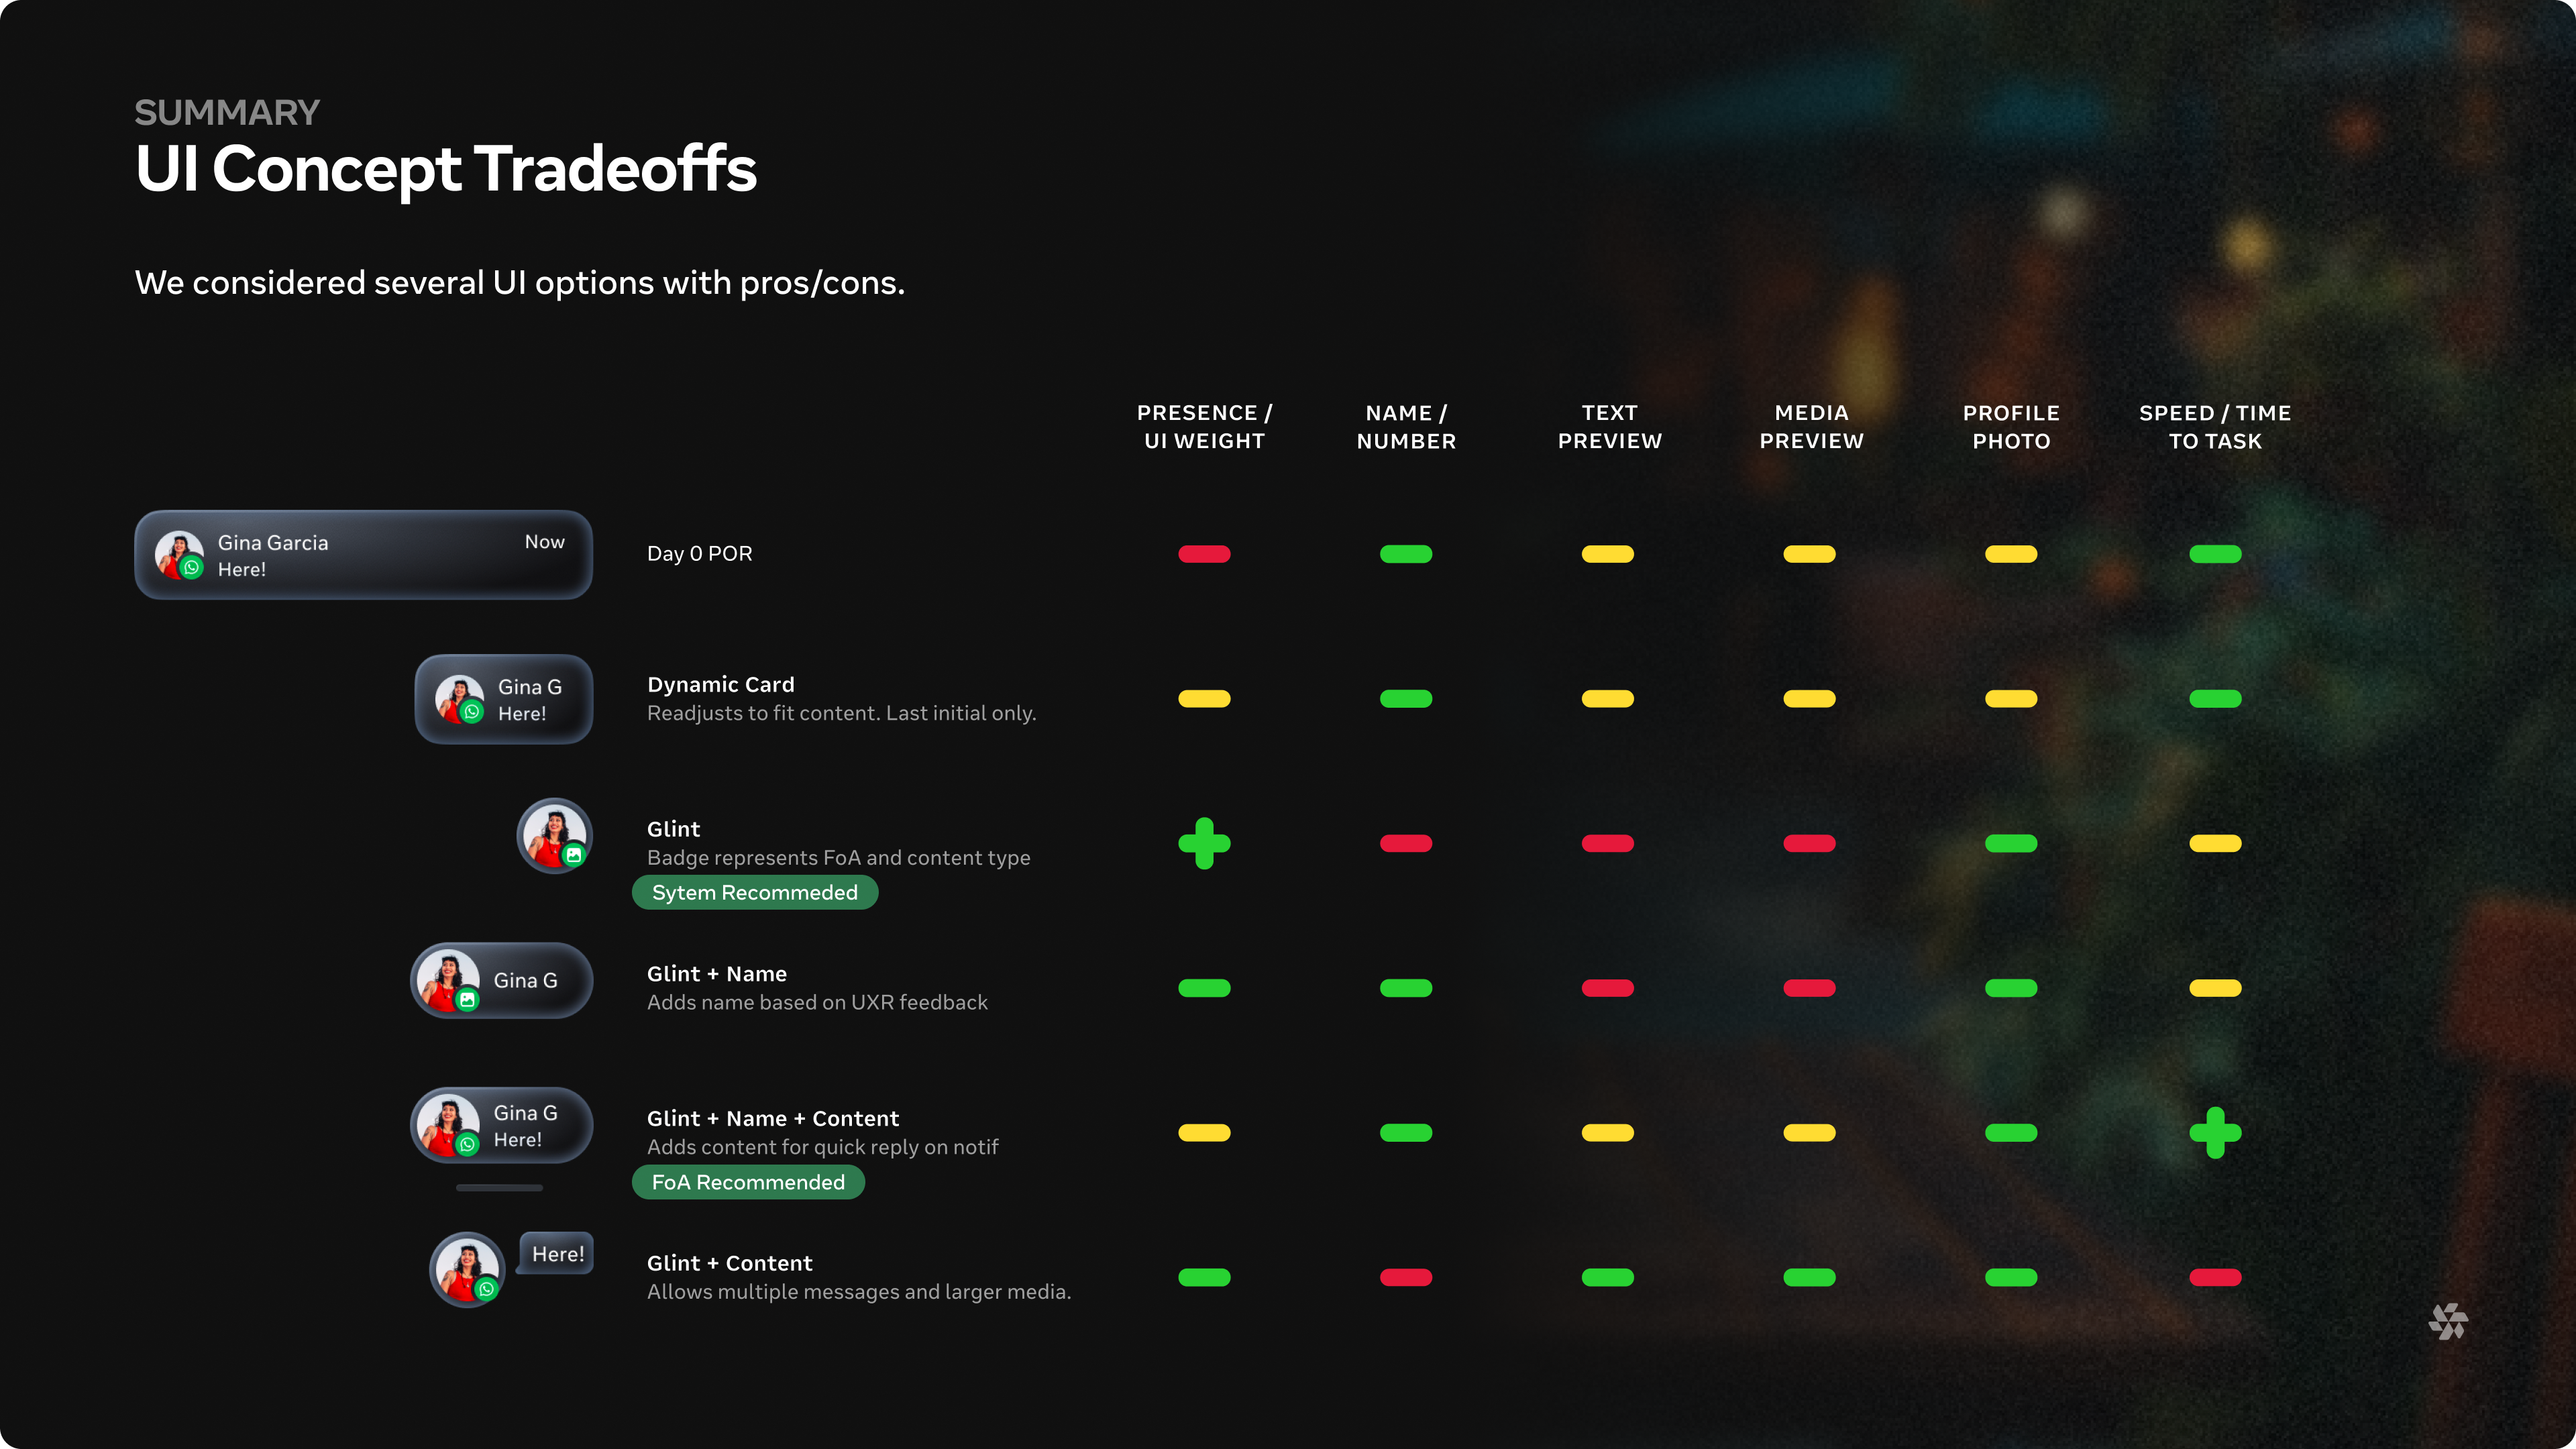Viewport: 2576px width, 1449px height.
Task: Click red indicator for Glint Media Preview
Action: pyautogui.click(x=1809, y=843)
